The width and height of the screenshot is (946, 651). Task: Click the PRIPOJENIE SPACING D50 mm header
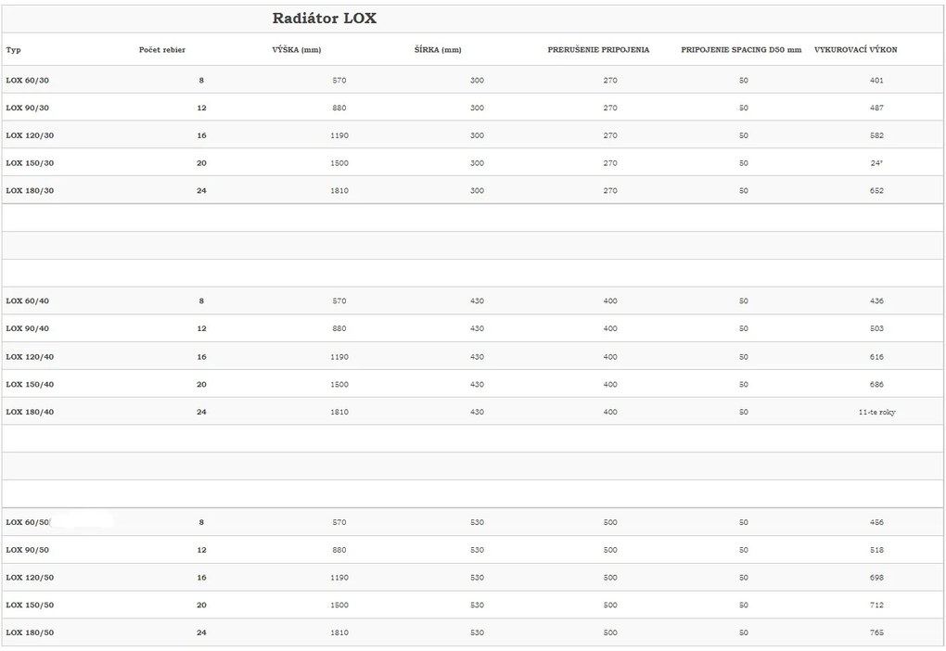(x=741, y=49)
